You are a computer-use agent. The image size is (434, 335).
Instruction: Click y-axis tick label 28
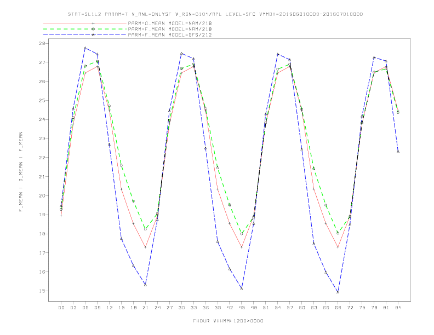point(42,43)
